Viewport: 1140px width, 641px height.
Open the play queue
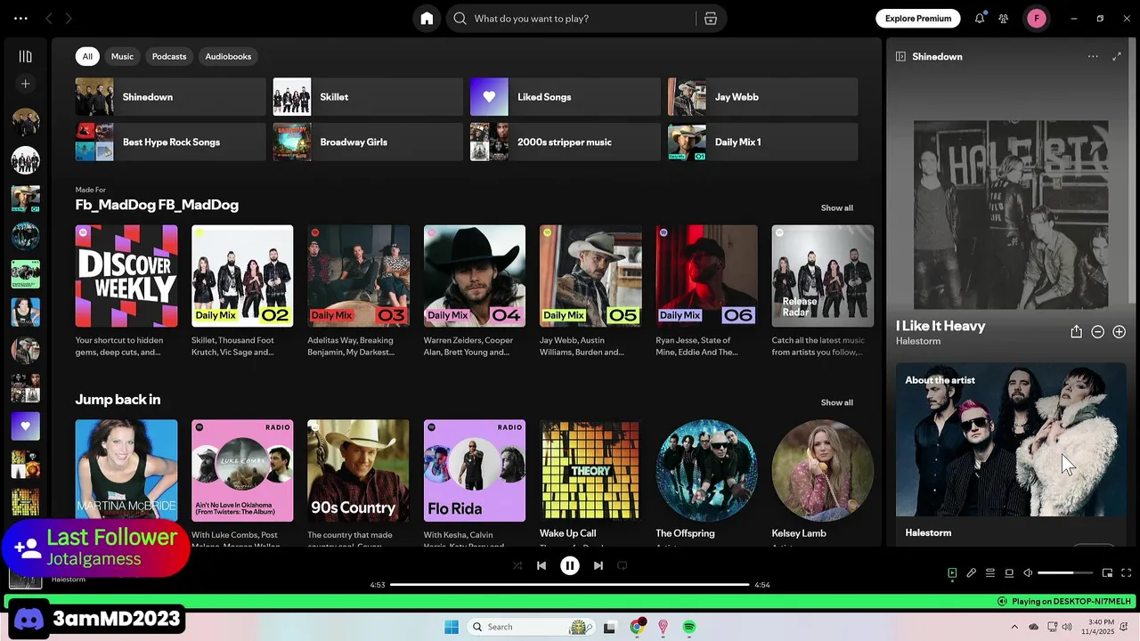pyautogui.click(x=990, y=573)
